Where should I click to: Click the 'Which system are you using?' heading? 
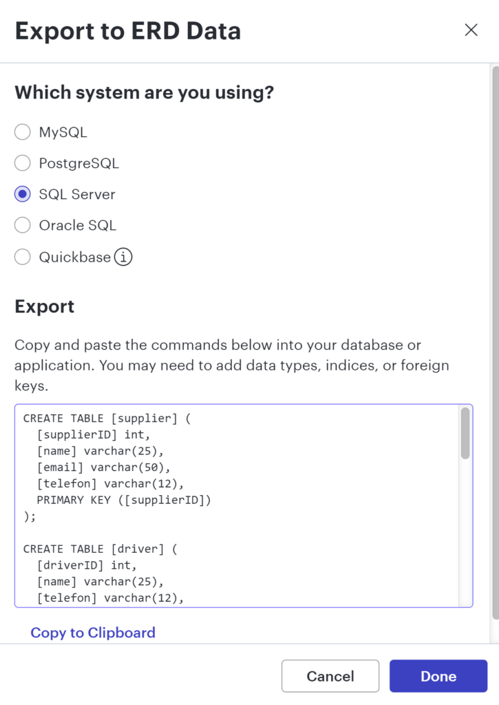tap(144, 92)
